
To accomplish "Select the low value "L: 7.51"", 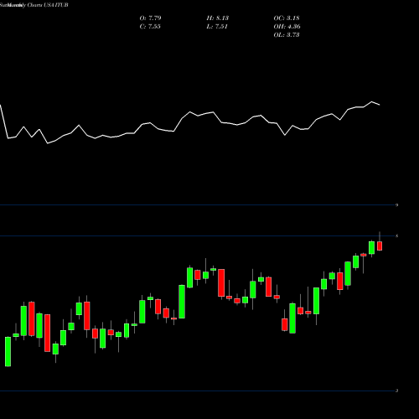I will (217, 27).
